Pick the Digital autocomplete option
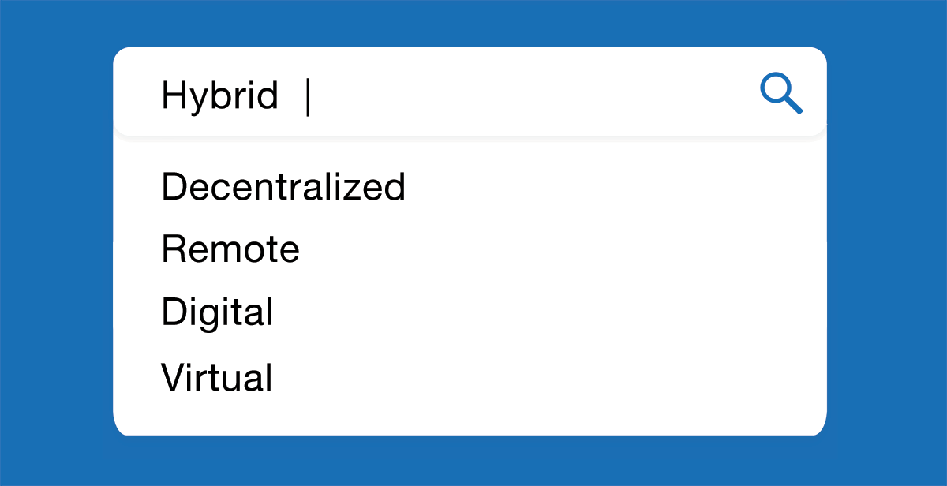 pyautogui.click(x=217, y=312)
